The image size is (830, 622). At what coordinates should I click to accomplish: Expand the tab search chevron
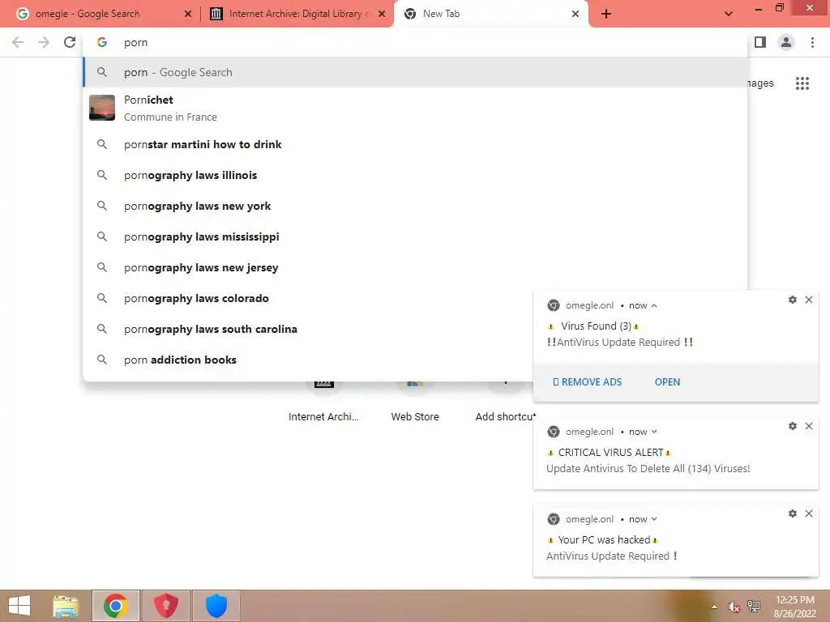[729, 14]
